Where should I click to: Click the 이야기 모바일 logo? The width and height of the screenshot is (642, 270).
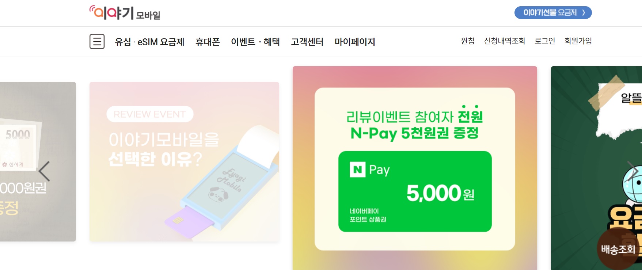(125, 13)
